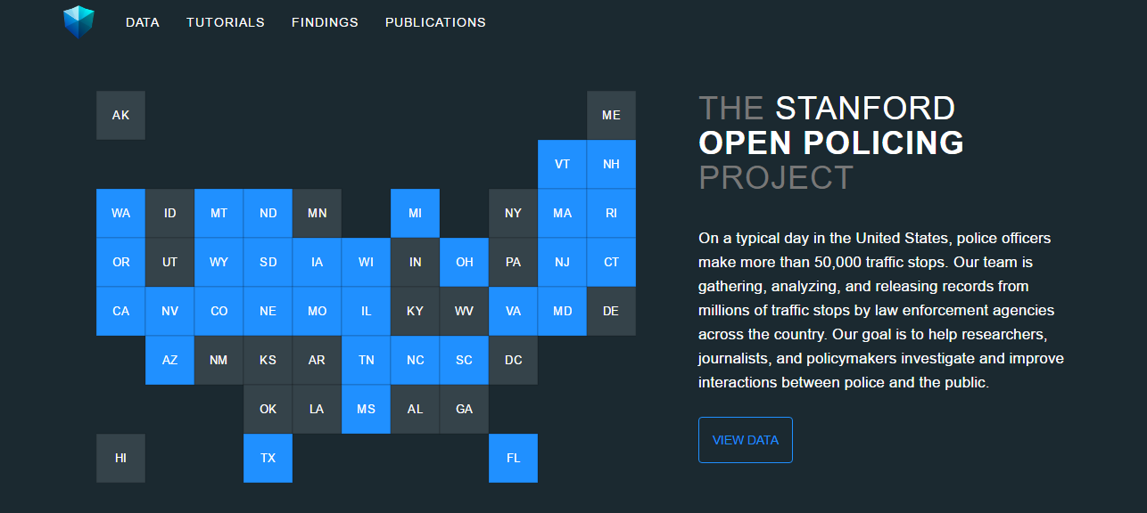Click the Colorado (CO) tile
Viewport: 1147px width, 513px height.
tap(219, 311)
